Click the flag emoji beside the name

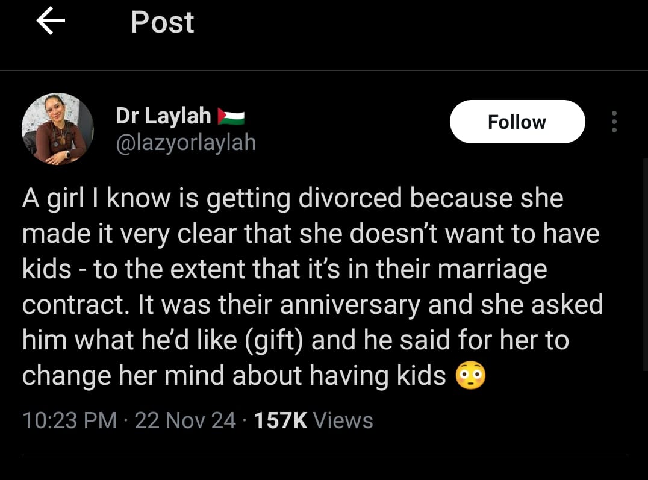point(231,115)
